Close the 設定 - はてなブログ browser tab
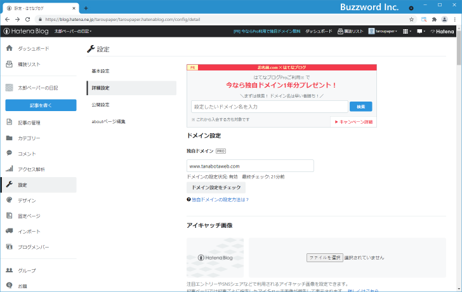This screenshot has width=462, height=292. point(74,8)
